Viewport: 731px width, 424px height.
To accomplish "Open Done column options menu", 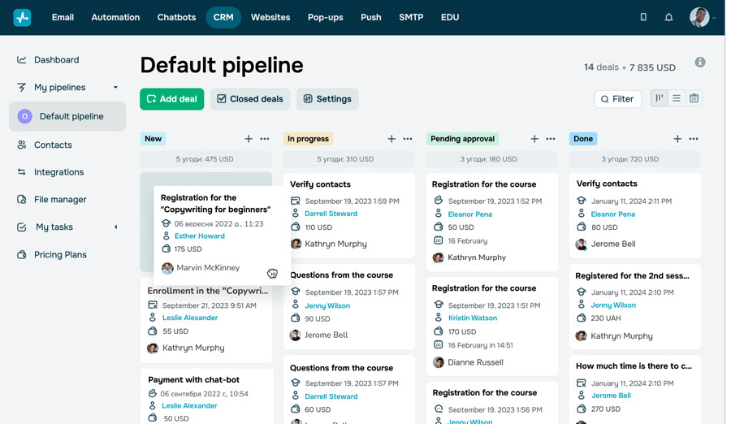I will (694, 139).
